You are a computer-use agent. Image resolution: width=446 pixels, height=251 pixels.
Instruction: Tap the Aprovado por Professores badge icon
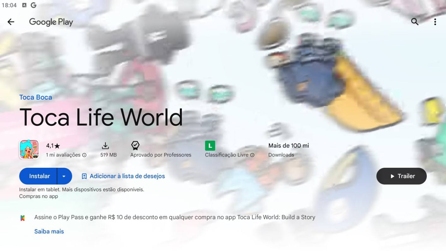[x=135, y=145]
